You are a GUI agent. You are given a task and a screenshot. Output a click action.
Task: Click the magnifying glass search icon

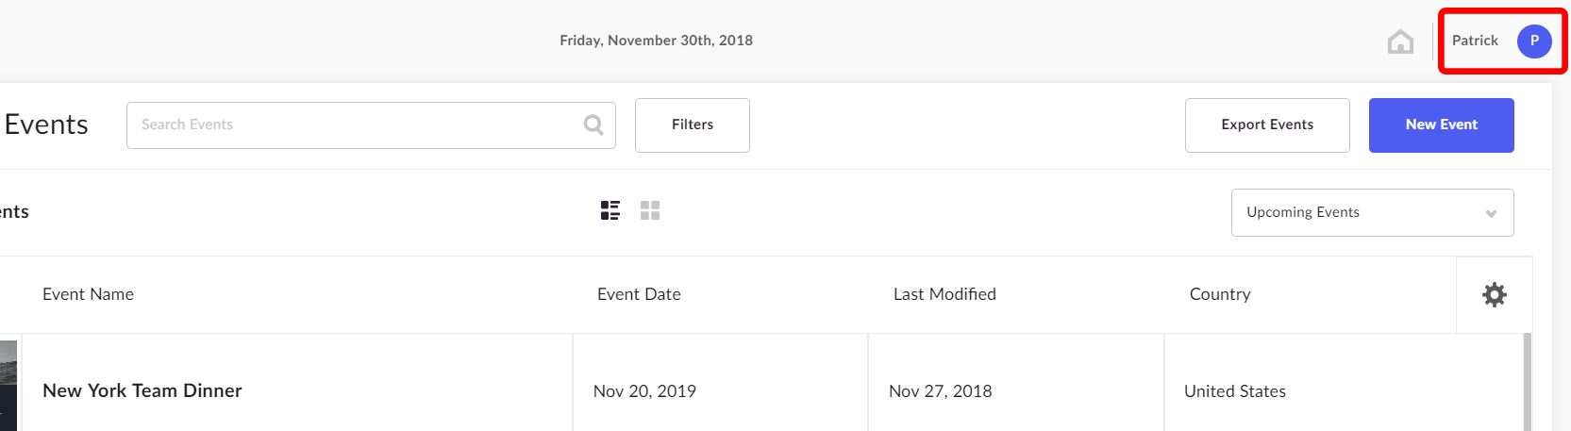coord(593,124)
